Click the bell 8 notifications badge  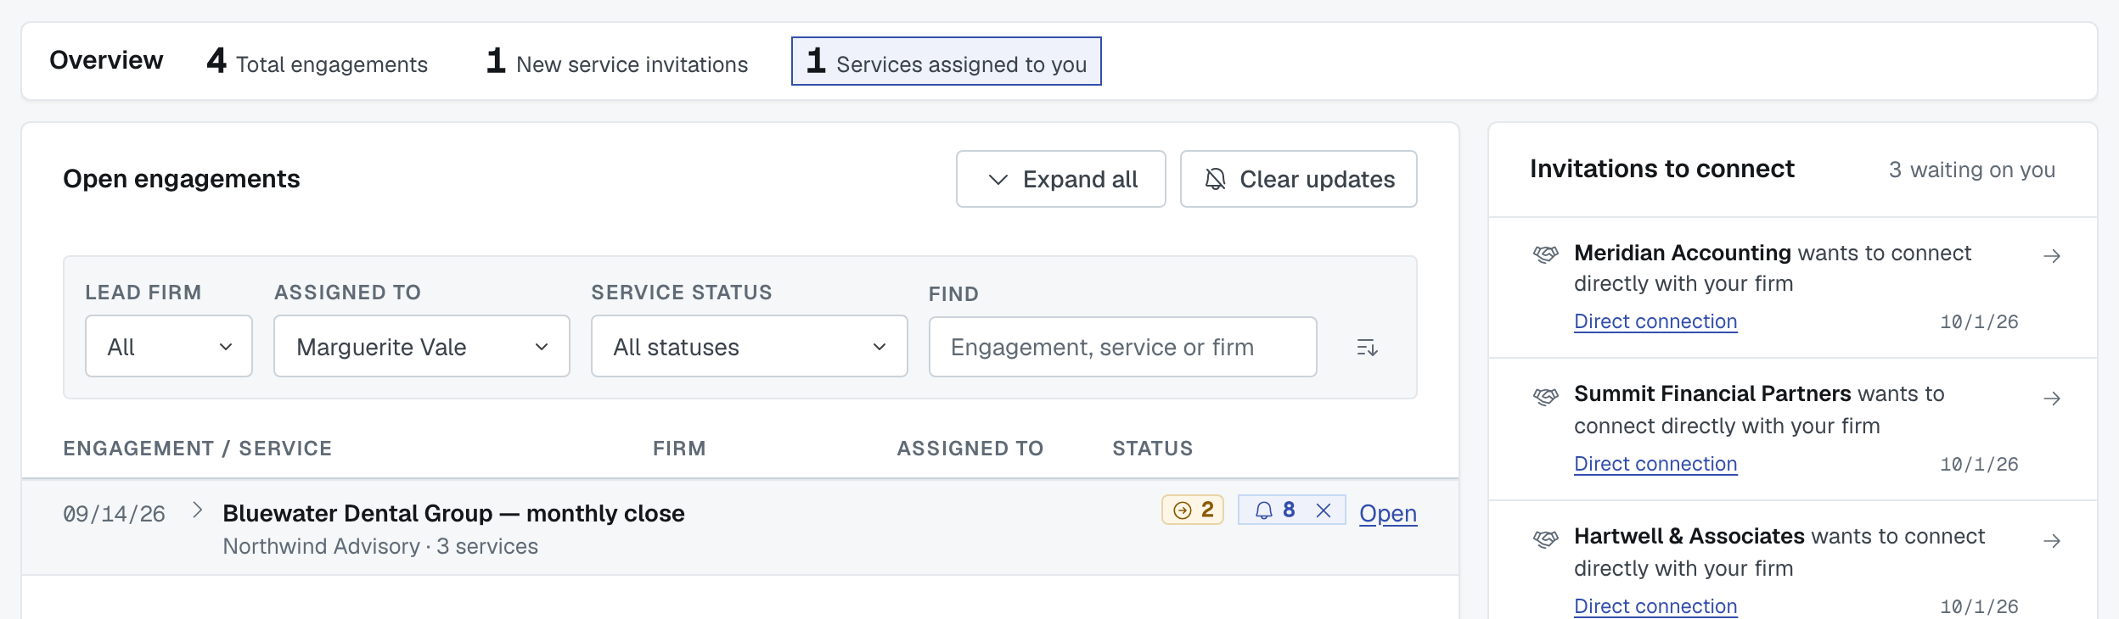click(x=1275, y=510)
